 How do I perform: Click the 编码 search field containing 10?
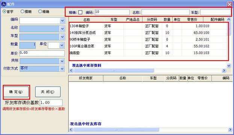click(112, 12)
